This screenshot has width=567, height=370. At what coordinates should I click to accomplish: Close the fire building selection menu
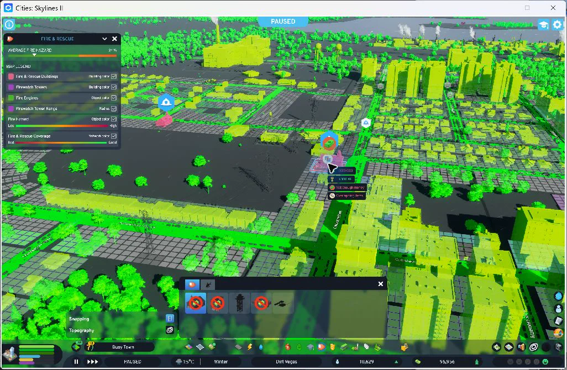(x=380, y=284)
